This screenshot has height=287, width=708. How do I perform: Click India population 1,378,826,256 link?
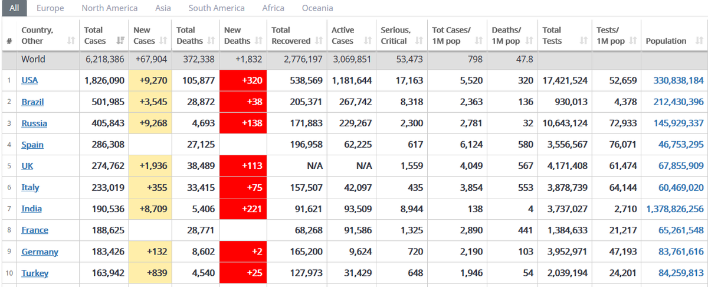pos(675,208)
